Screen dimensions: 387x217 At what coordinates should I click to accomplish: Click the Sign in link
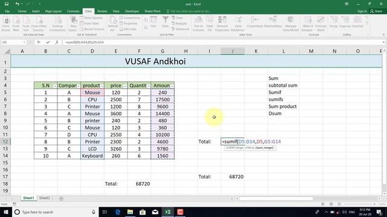point(362,11)
